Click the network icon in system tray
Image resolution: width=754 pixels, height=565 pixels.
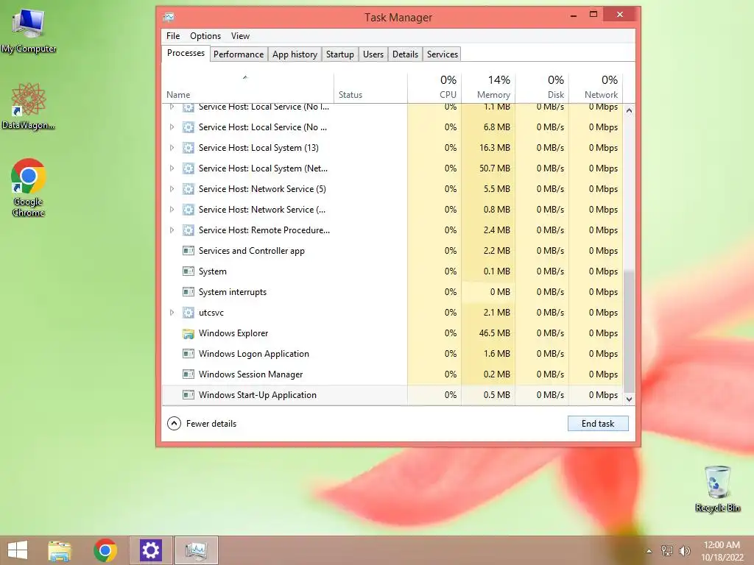pyautogui.click(x=667, y=551)
